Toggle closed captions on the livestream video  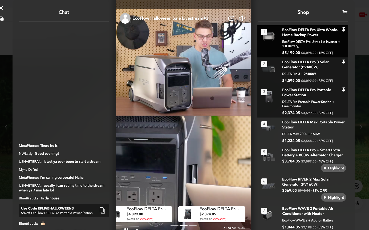pyautogui.click(x=231, y=18)
